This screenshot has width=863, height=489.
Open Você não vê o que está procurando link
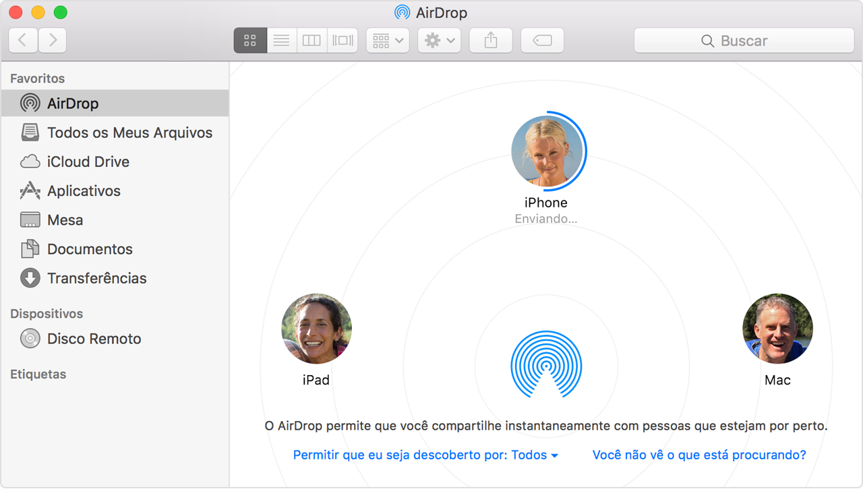pos(699,455)
